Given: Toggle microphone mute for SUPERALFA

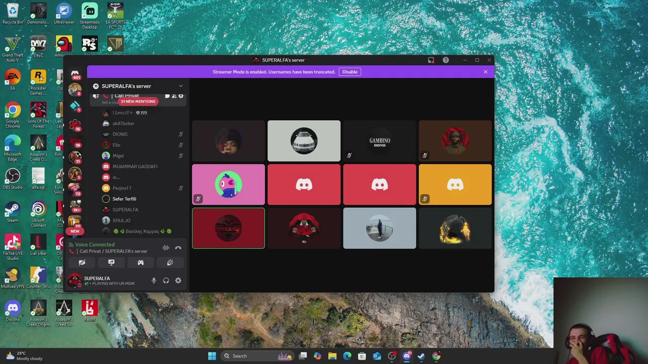Looking at the screenshot, I should [154, 281].
